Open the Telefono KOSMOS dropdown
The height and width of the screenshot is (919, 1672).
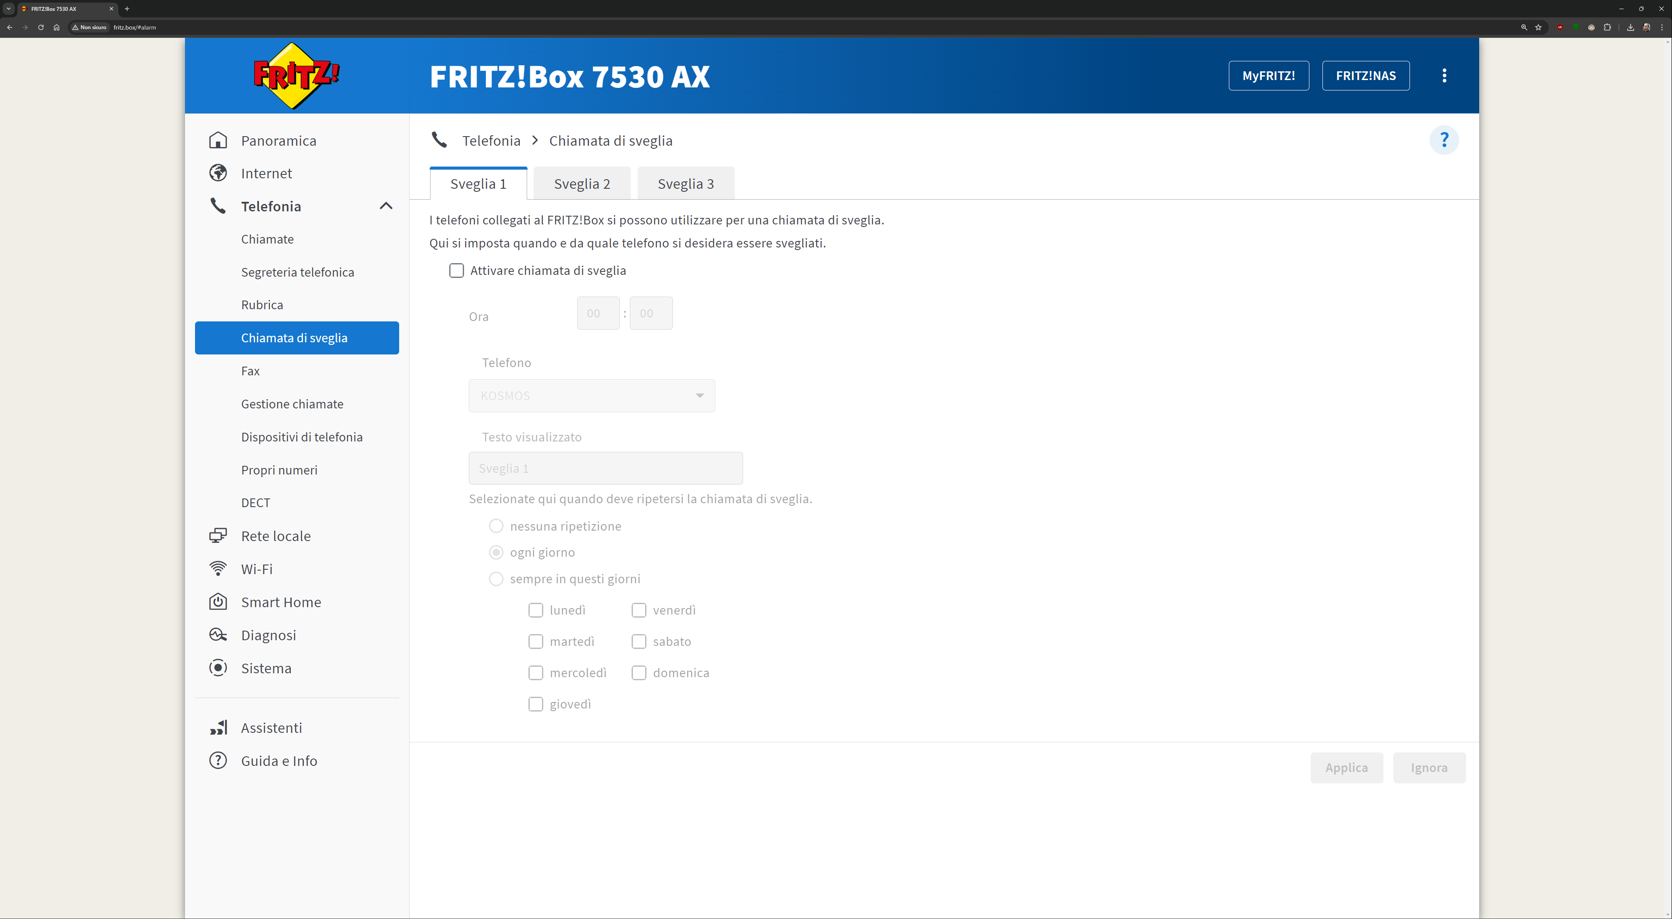click(x=591, y=396)
